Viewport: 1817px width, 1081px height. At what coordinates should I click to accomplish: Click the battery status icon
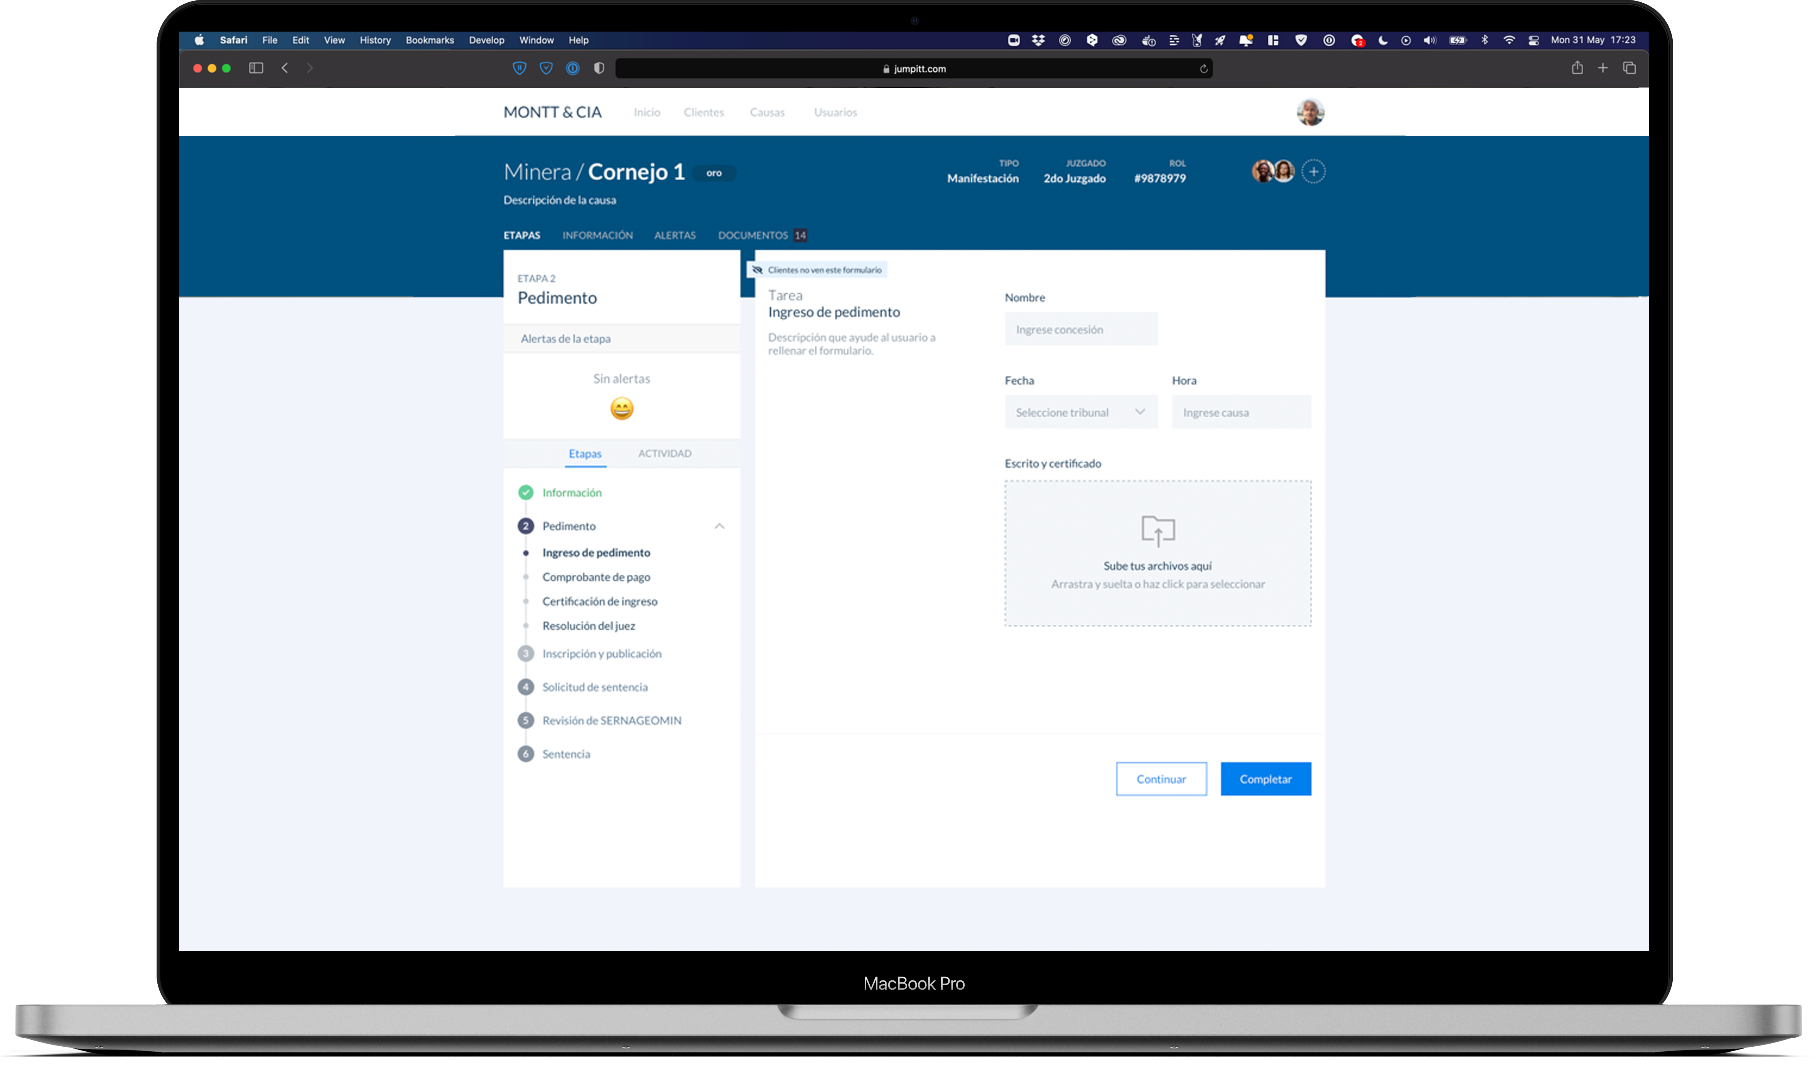[x=1457, y=40]
